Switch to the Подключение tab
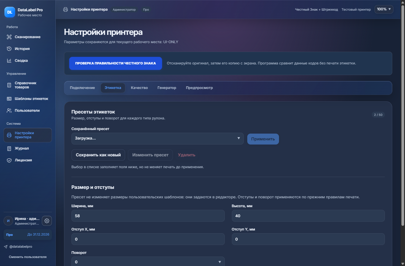Image resolution: width=405 pixels, height=266 pixels. [x=82, y=88]
